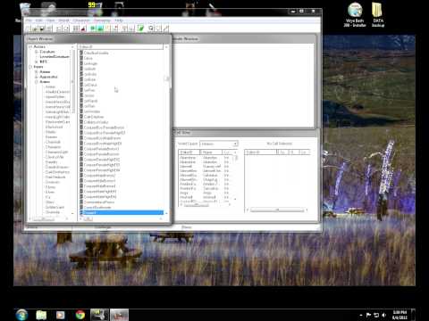The height and width of the screenshot is (321, 429).
Task: Open Windows Explorer from the taskbar
Action: (41, 315)
